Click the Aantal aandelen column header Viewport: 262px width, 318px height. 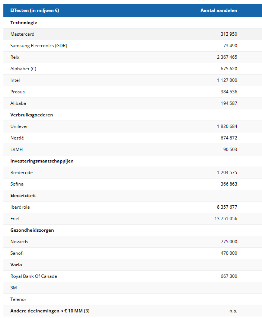219,10
